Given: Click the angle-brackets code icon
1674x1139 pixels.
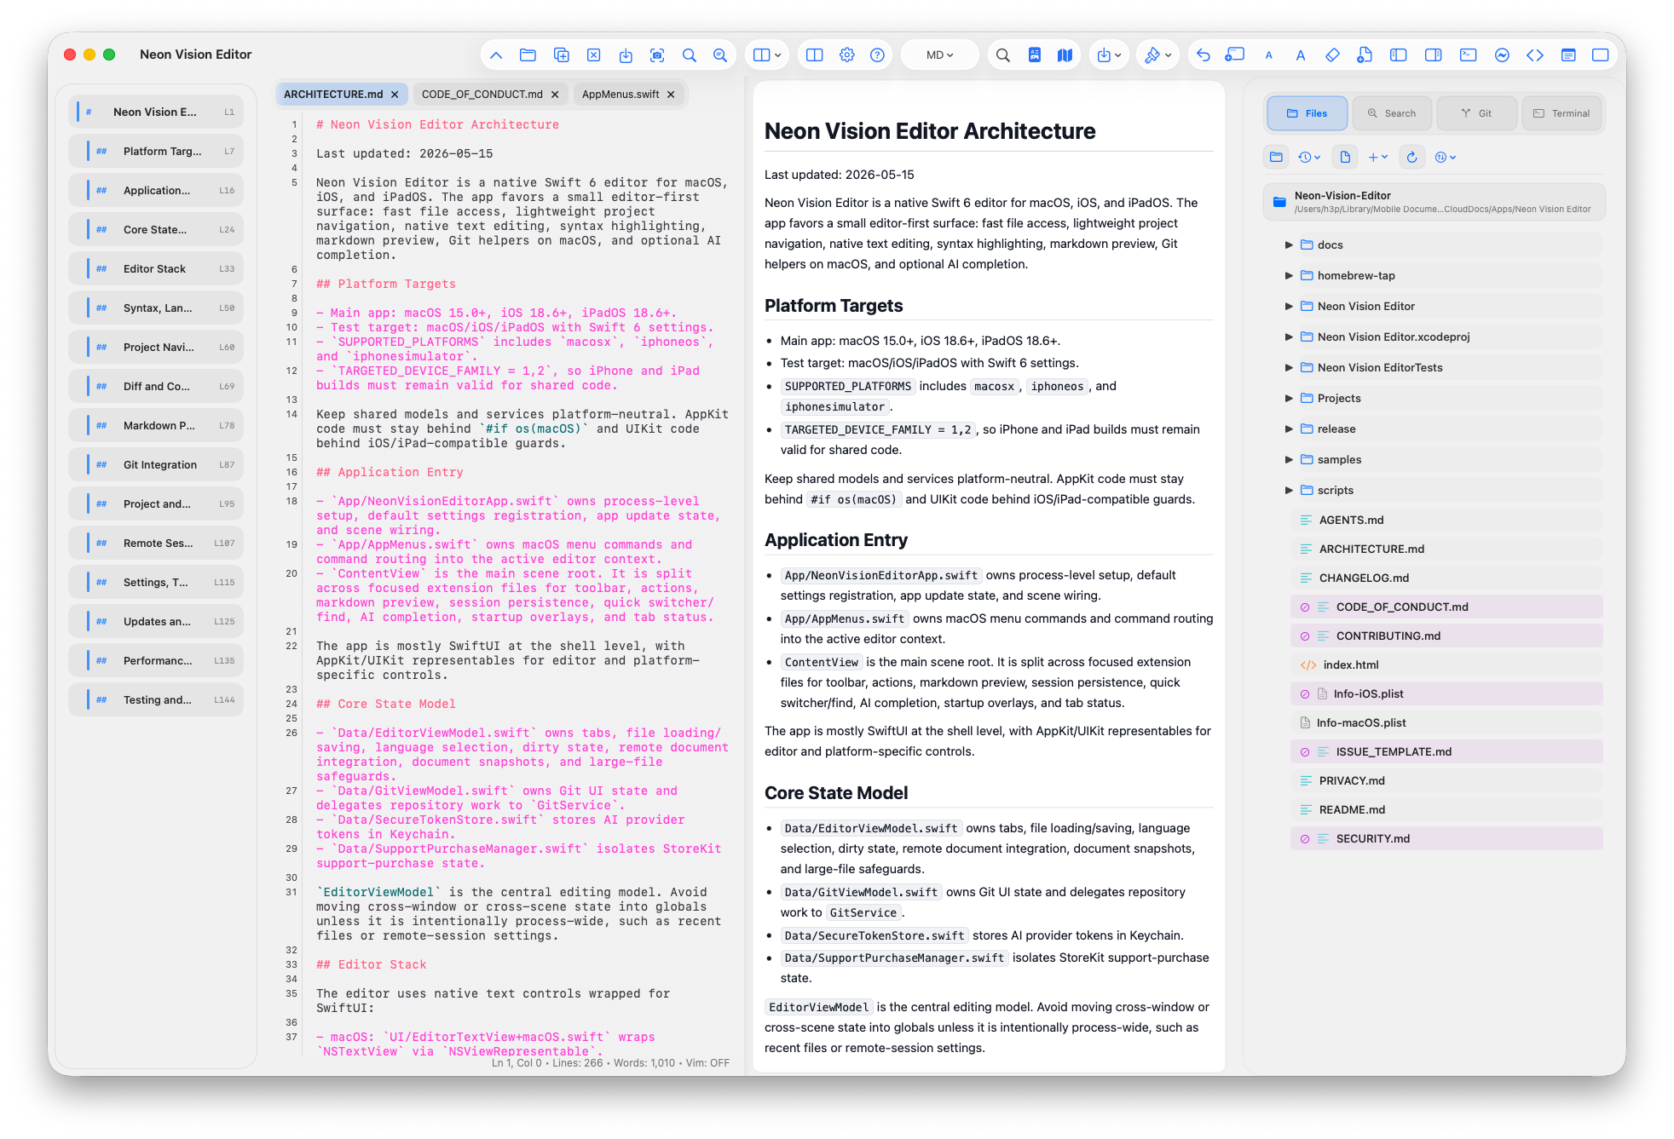Looking at the screenshot, I should point(1535,55).
